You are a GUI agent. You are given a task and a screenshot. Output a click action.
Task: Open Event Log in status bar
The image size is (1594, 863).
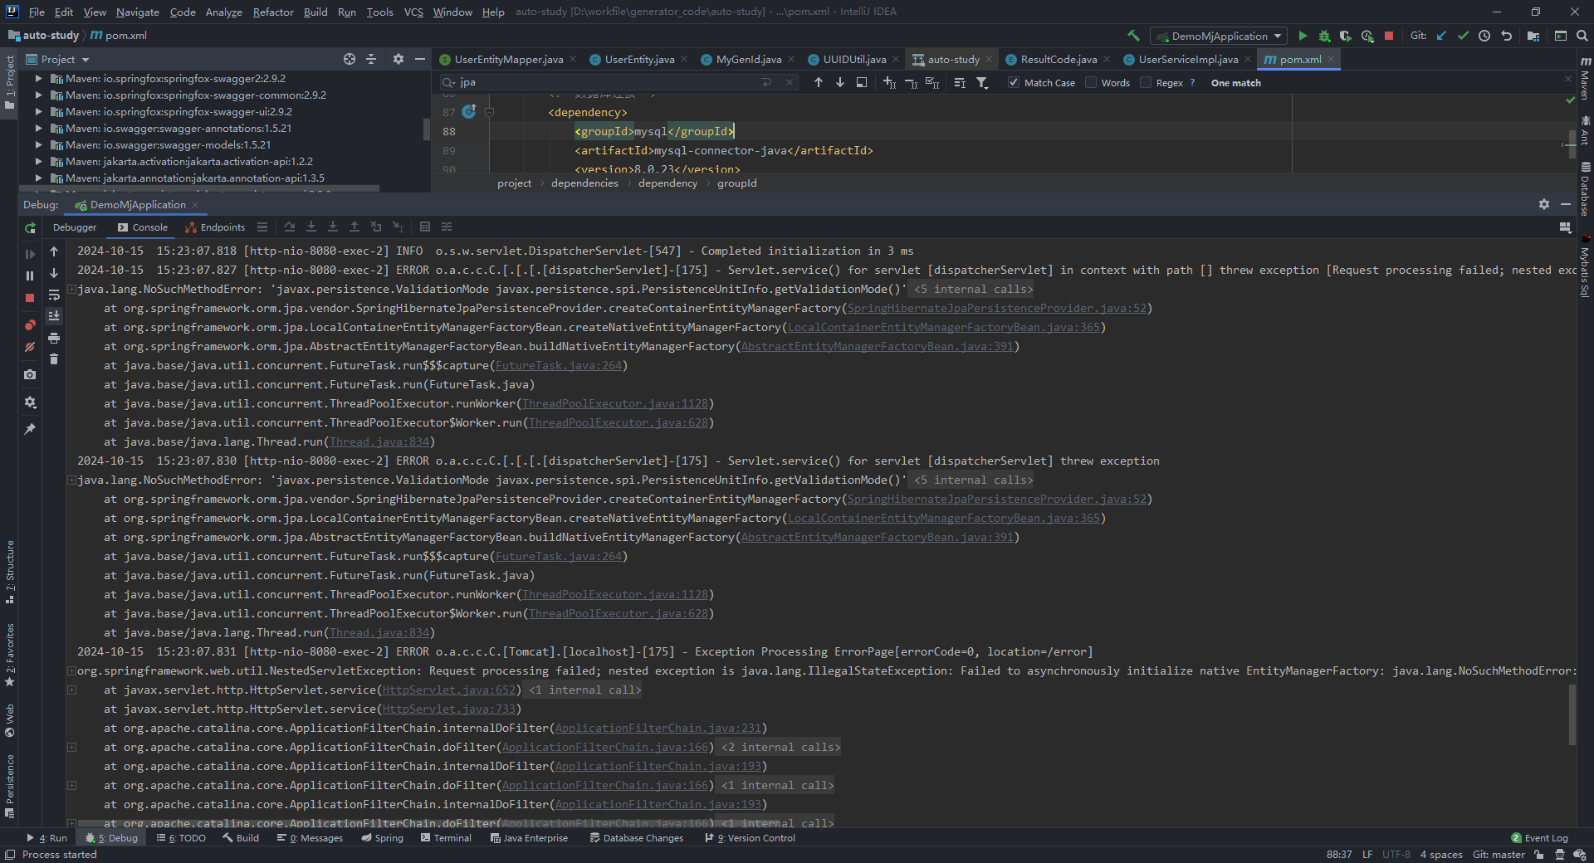(1539, 838)
